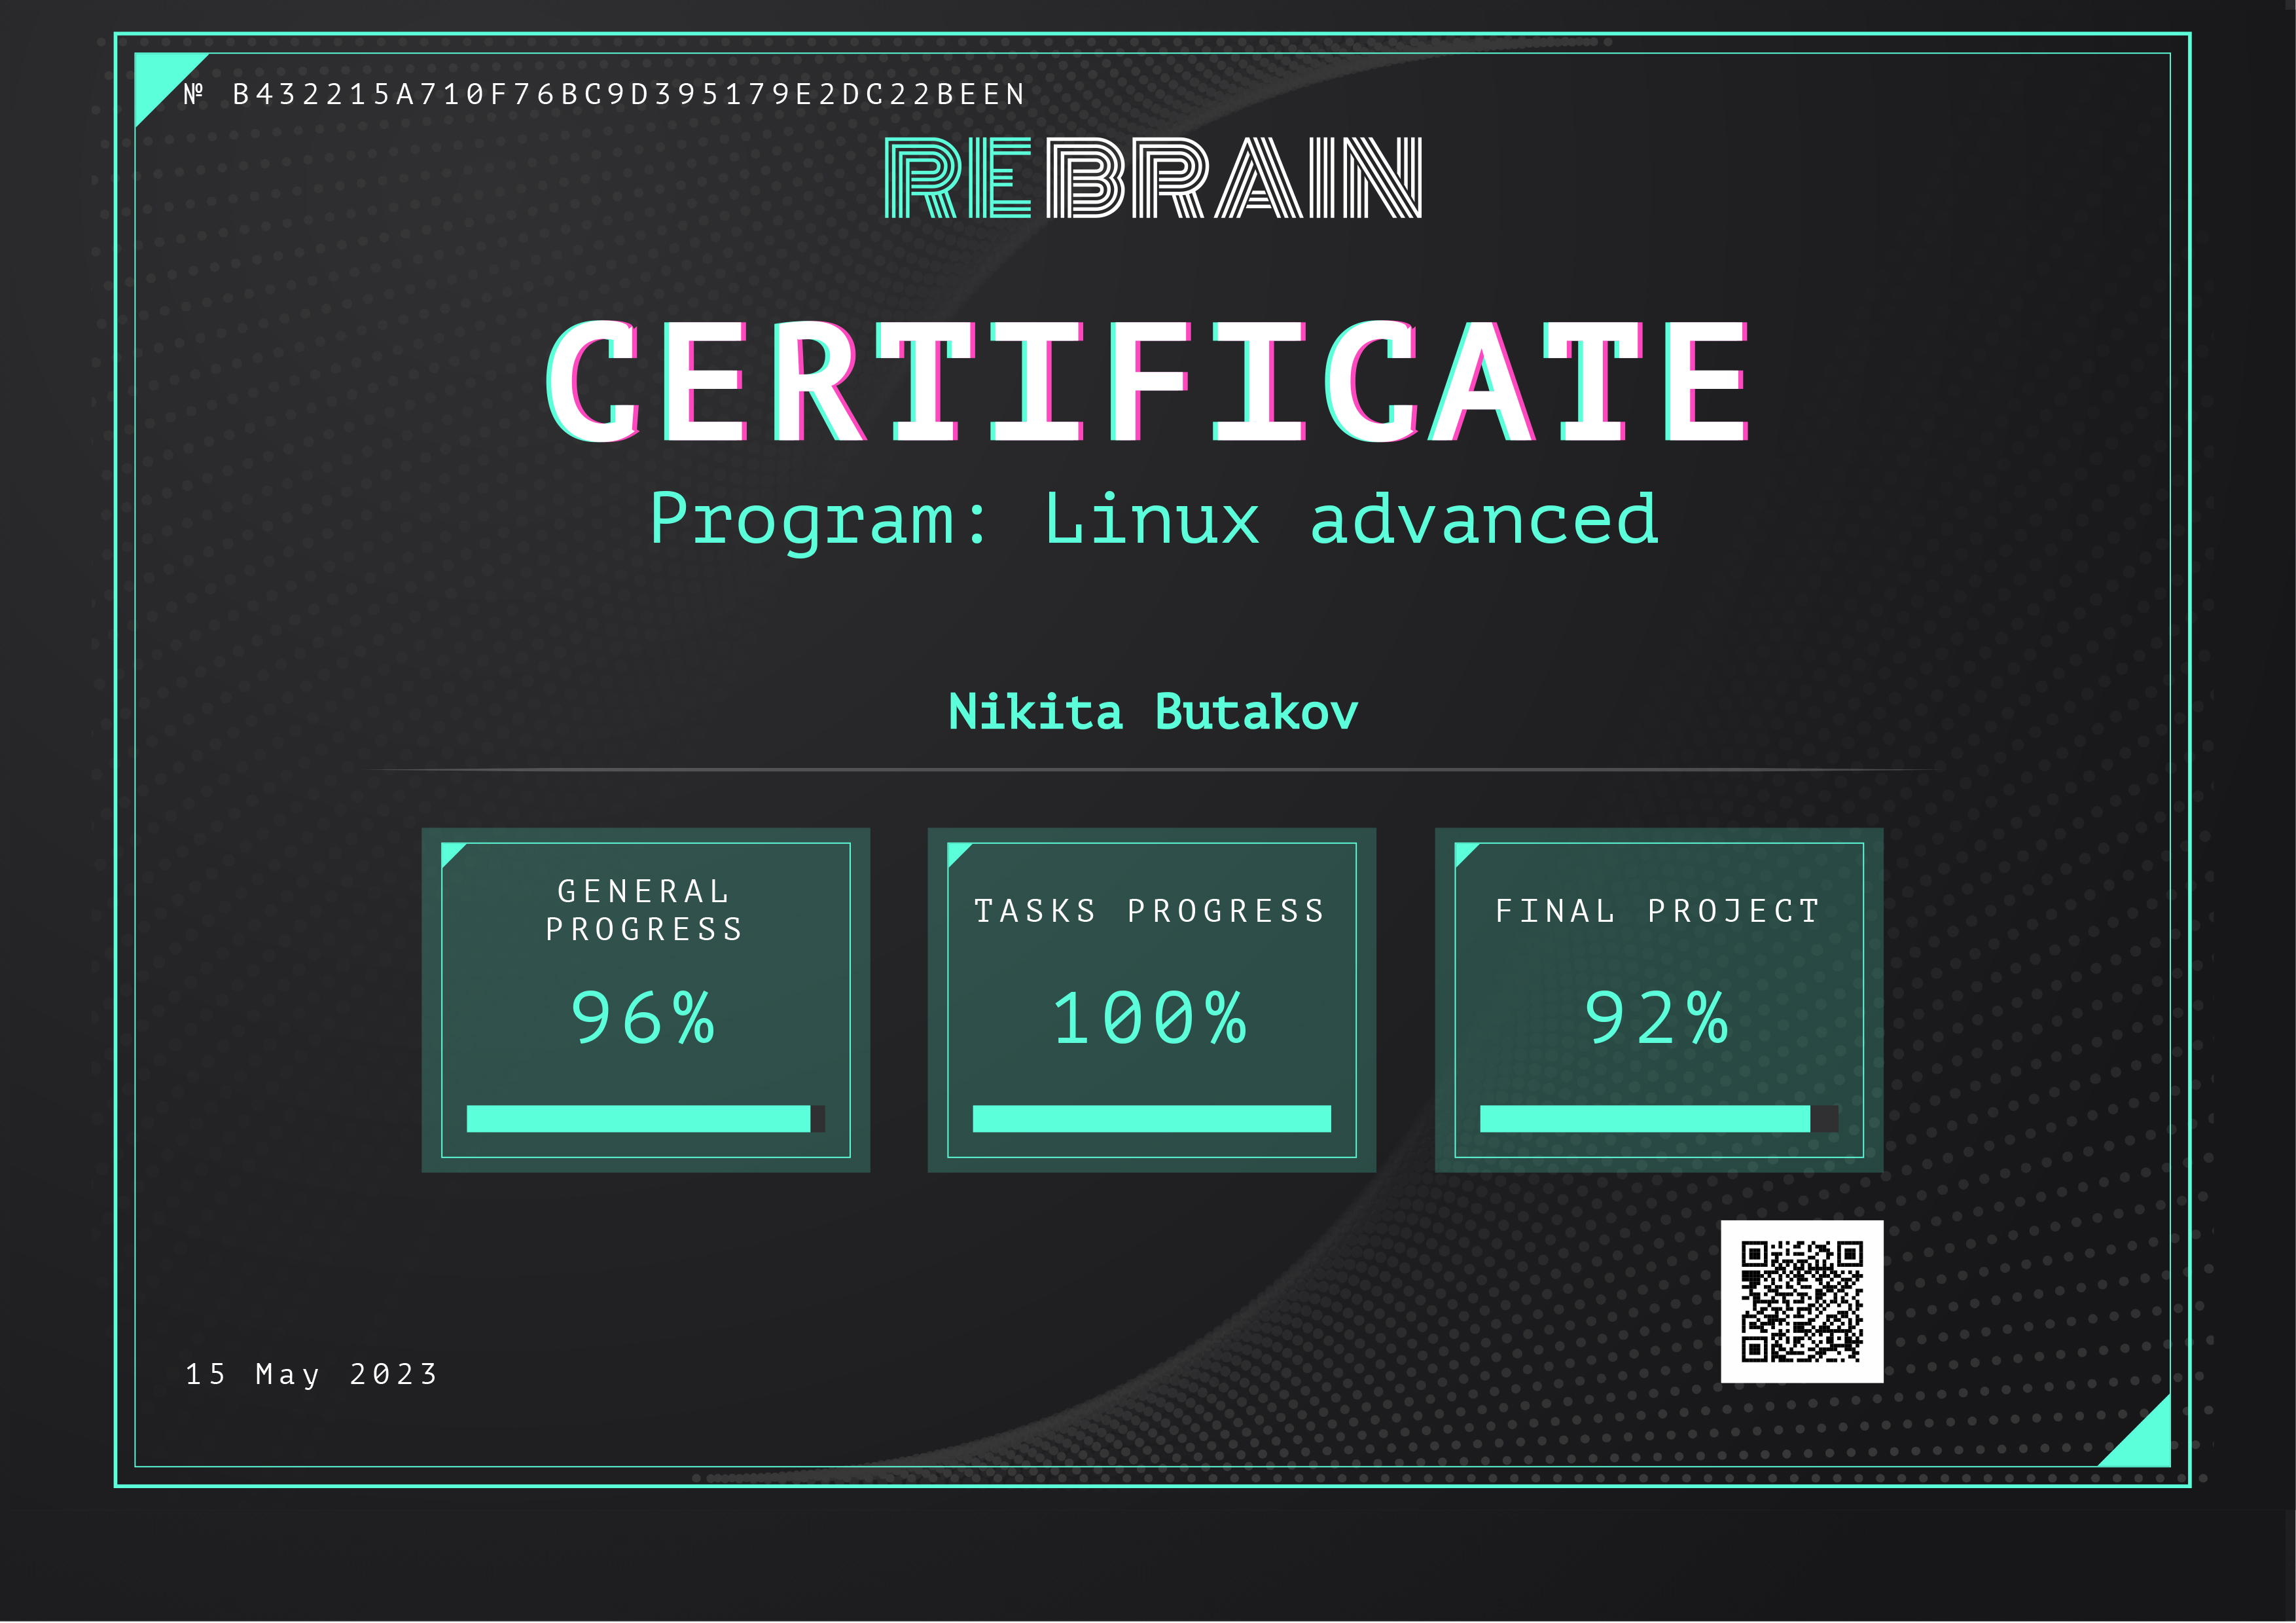Image resolution: width=2296 pixels, height=1623 pixels.
Task: Click the № symbol before the certificate number
Action: [x=194, y=94]
